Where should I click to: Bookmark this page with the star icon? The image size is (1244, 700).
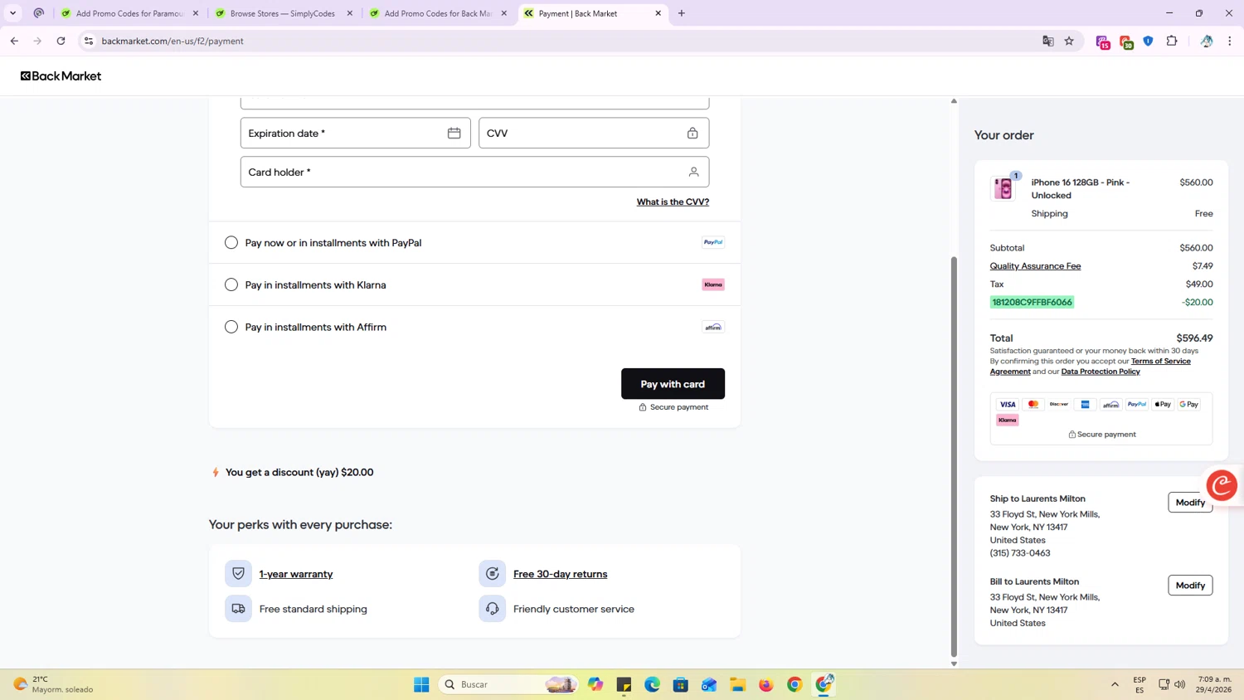pyautogui.click(x=1069, y=41)
